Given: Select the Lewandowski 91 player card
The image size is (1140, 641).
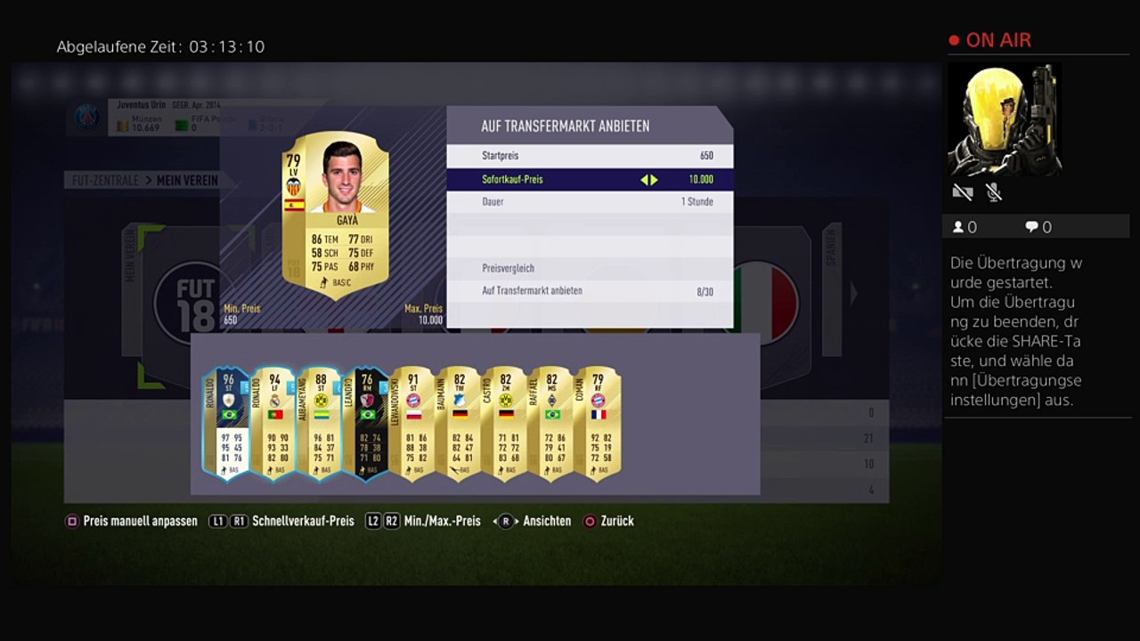Looking at the screenshot, I should 413,424.
